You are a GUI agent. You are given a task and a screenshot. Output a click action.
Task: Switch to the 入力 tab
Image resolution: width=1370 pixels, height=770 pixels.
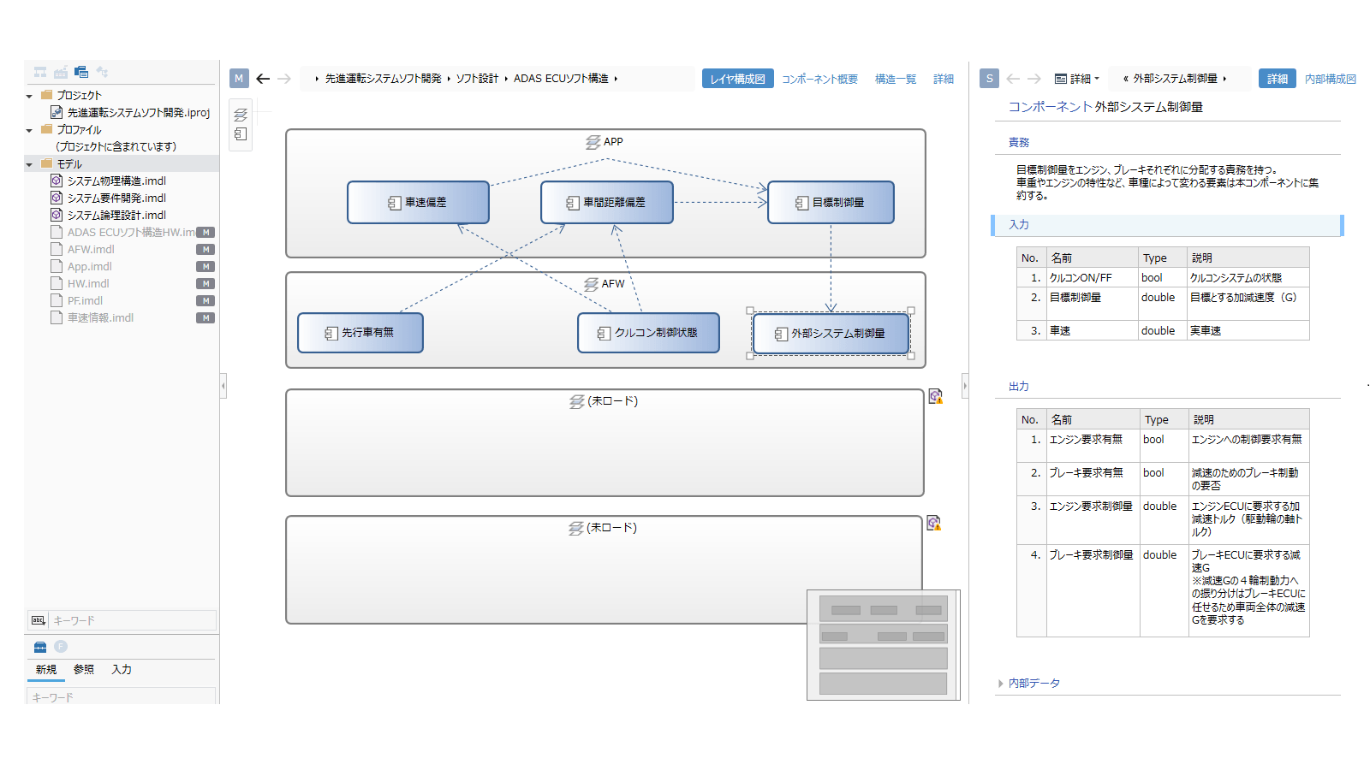point(121,670)
